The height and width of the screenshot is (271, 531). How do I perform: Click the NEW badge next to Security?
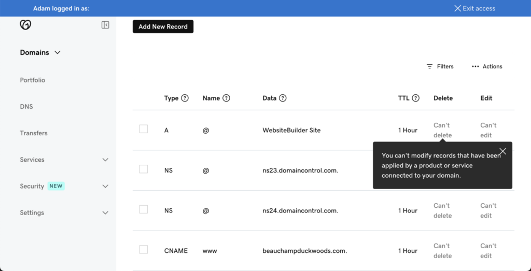[56, 186]
